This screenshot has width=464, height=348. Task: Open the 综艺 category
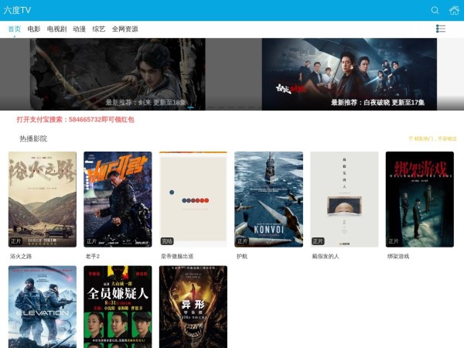tap(99, 29)
